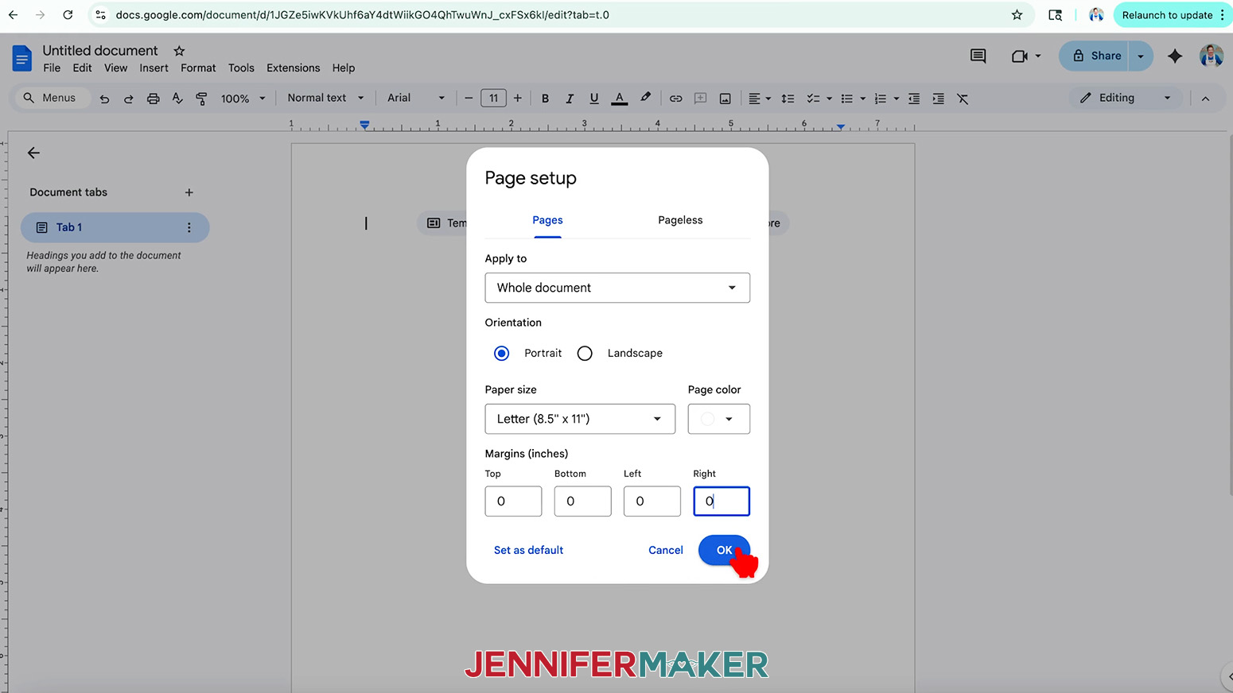Open the Editing mode dropdown
Image resolution: width=1233 pixels, height=693 pixels.
click(1125, 98)
